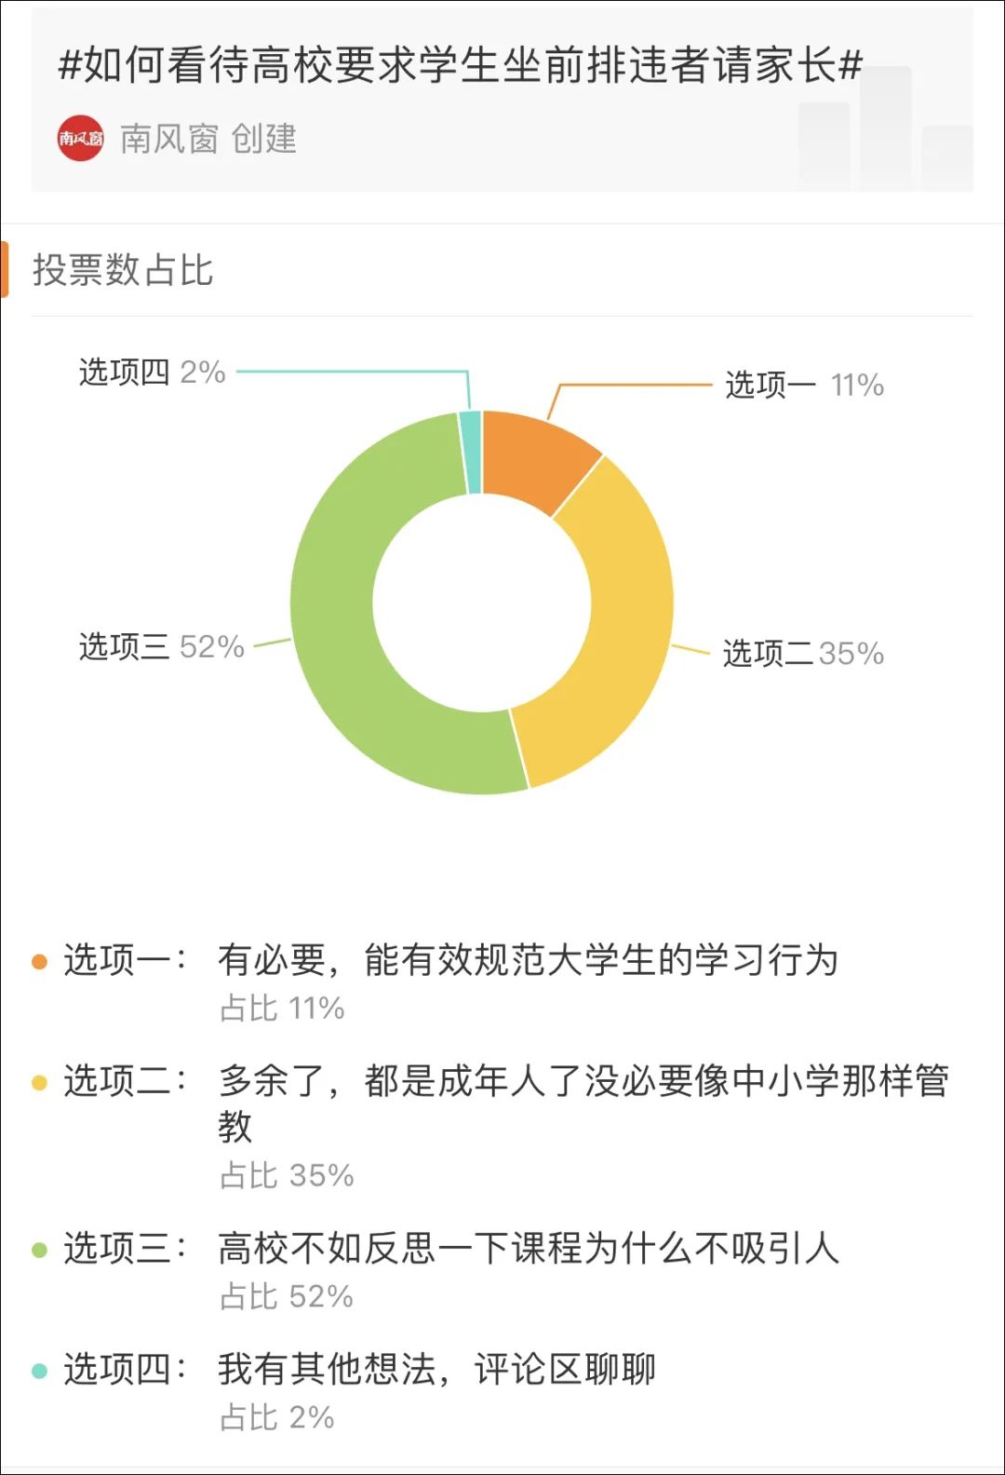Screen dimensions: 1005x1475
Task: Click the teal dot beside 选项四
Action: [x=39, y=1371]
